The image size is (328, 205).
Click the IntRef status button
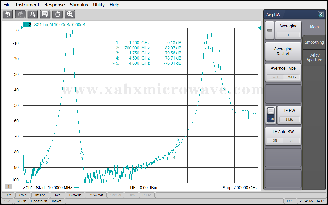tap(56, 201)
